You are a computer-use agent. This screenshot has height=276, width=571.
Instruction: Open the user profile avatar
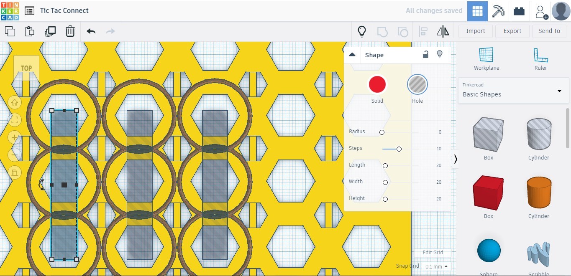tap(561, 11)
